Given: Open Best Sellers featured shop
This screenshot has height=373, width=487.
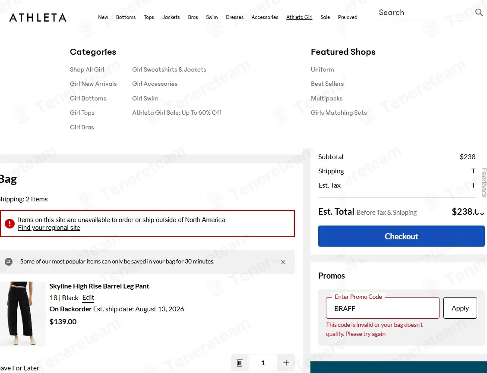Looking at the screenshot, I should click(x=327, y=84).
